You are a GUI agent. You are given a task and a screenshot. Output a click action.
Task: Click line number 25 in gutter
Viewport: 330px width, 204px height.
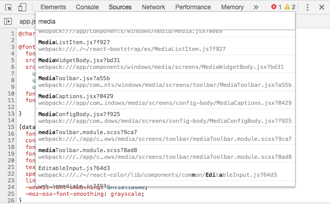point(11,194)
